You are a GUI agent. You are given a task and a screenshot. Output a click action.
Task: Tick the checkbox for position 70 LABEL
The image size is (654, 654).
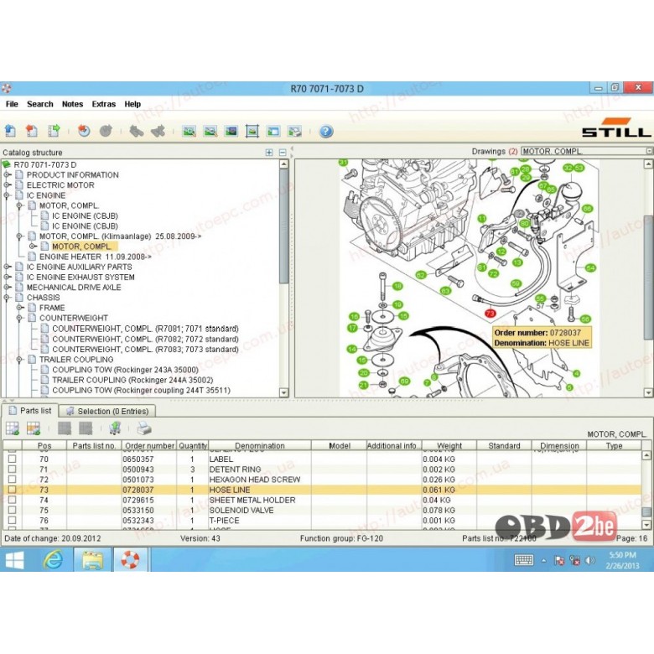[12, 459]
